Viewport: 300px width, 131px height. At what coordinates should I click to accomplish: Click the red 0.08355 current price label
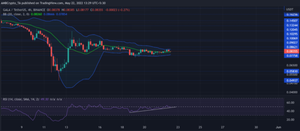292,51
